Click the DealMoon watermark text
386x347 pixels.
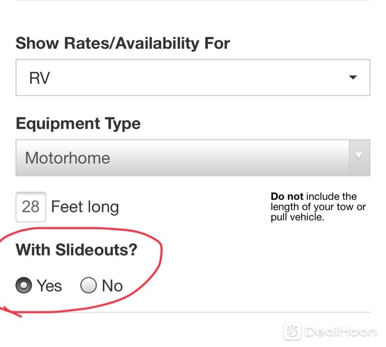click(341, 332)
